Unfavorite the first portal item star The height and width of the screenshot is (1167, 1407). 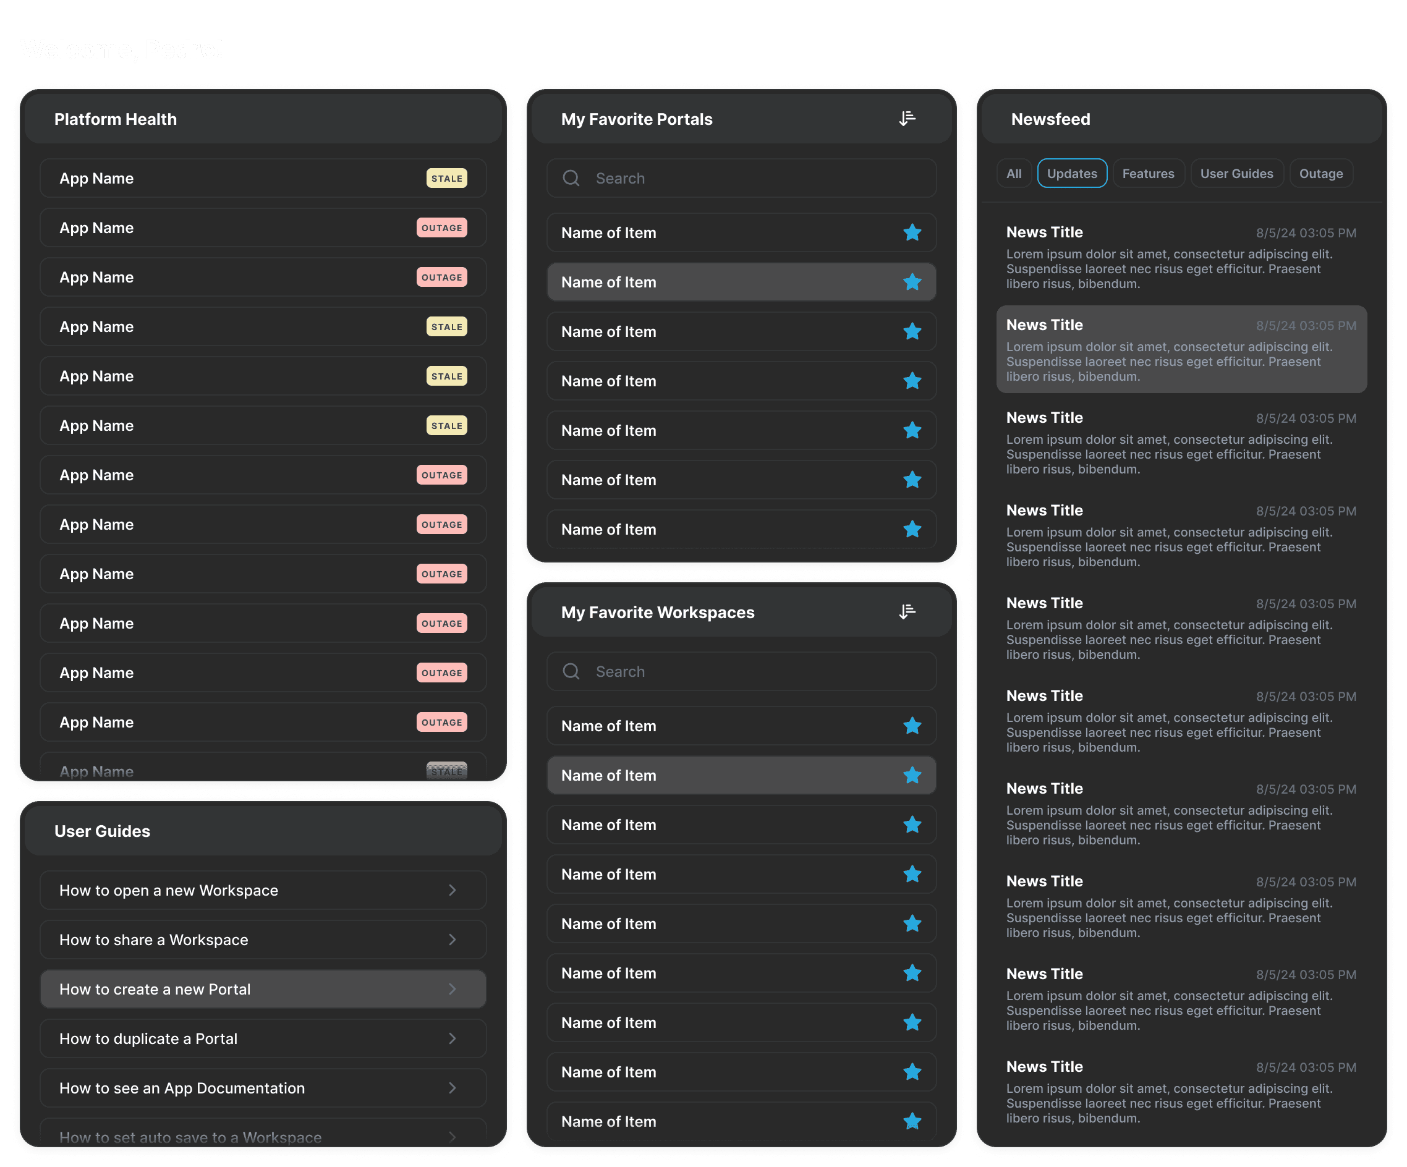[x=912, y=232]
